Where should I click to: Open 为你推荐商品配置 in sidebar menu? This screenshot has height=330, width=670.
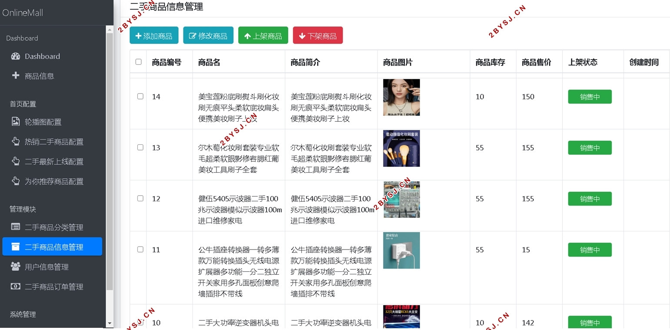pyautogui.click(x=54, y=181)
